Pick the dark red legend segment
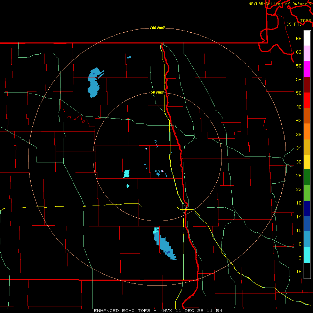The image size is (313, 313). click(x=307, y=85)
